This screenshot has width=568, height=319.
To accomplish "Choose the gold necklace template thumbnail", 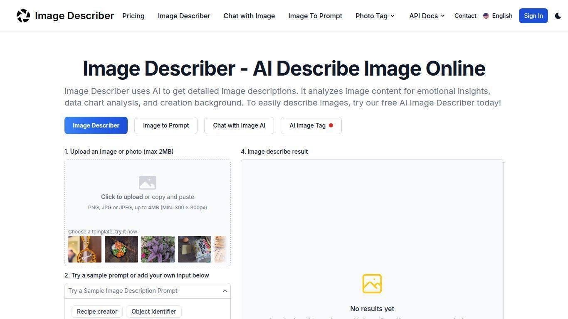I will (85, 249).
